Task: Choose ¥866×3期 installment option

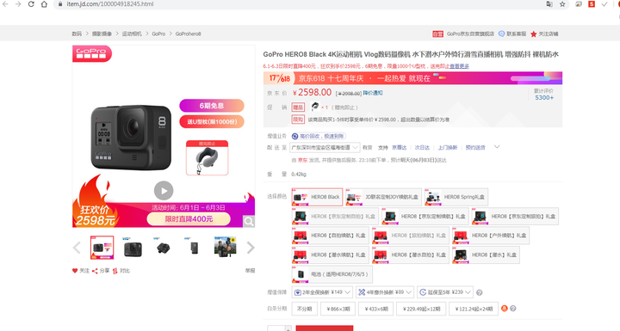Action: [338, 309]
